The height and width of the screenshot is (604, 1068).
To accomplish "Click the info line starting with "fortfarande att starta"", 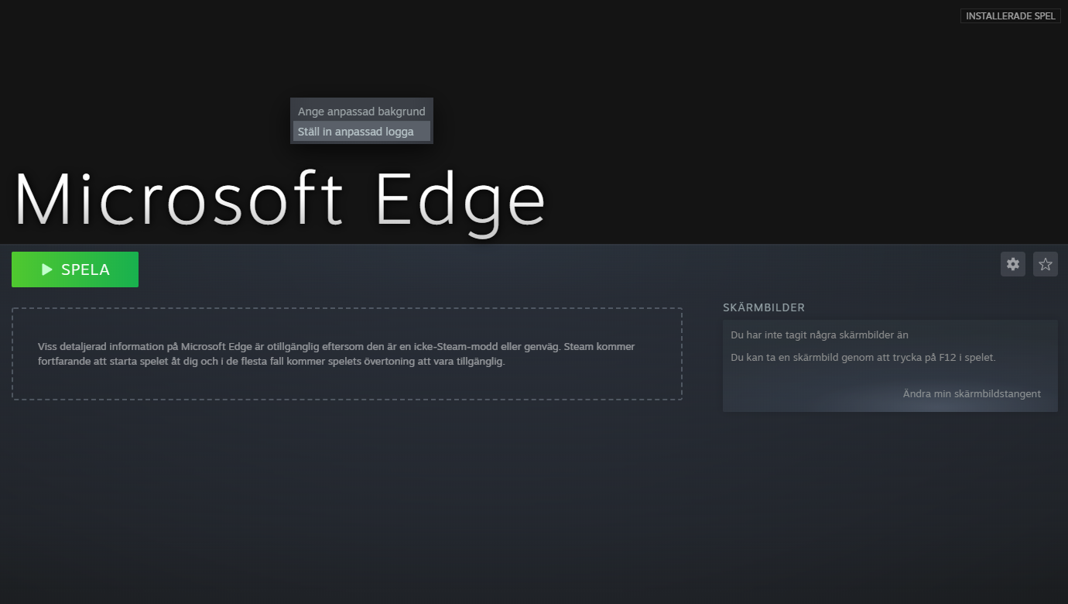I will (x=271, y=362).
